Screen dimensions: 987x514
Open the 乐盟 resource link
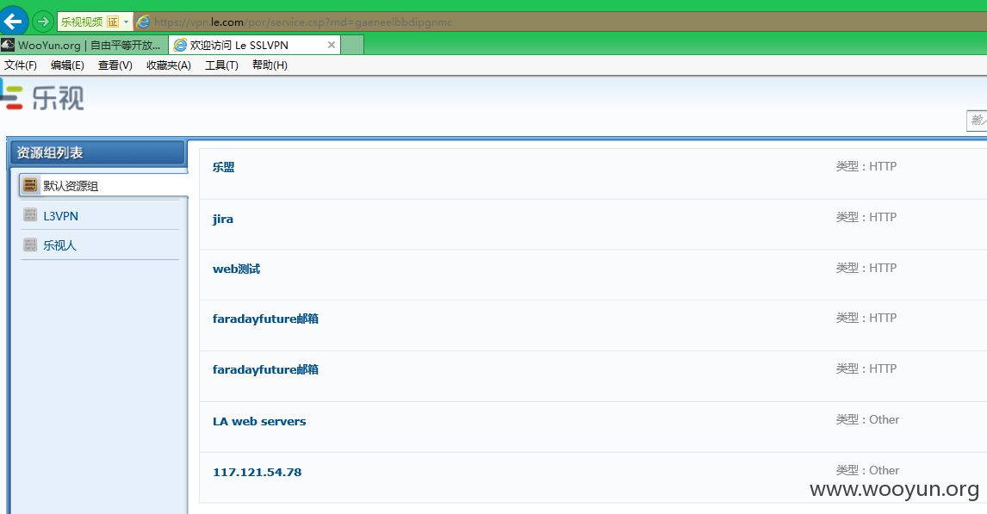(223, 167)
